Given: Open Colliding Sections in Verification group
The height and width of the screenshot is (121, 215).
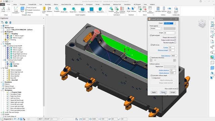Looking at the screenshot, I should (122, 10).
